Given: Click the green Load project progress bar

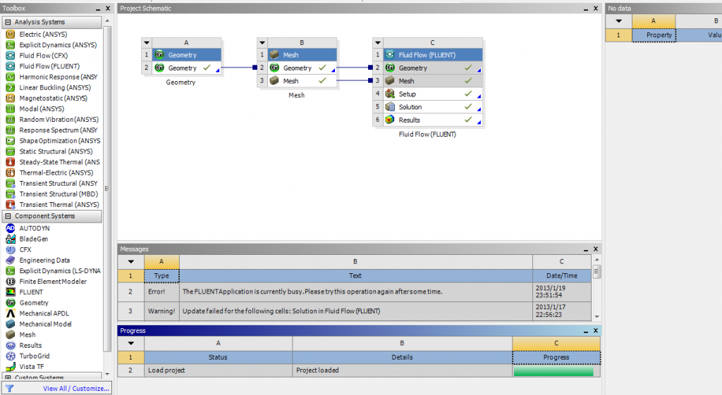Looking at the screenshot, I should click(553, 370).
